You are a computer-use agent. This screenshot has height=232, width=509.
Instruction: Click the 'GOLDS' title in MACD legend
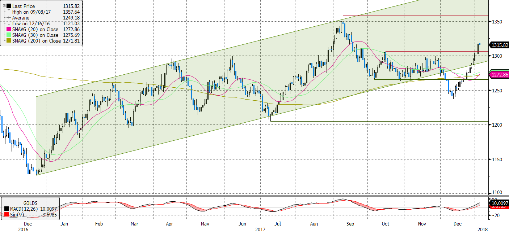click(30, 203)
